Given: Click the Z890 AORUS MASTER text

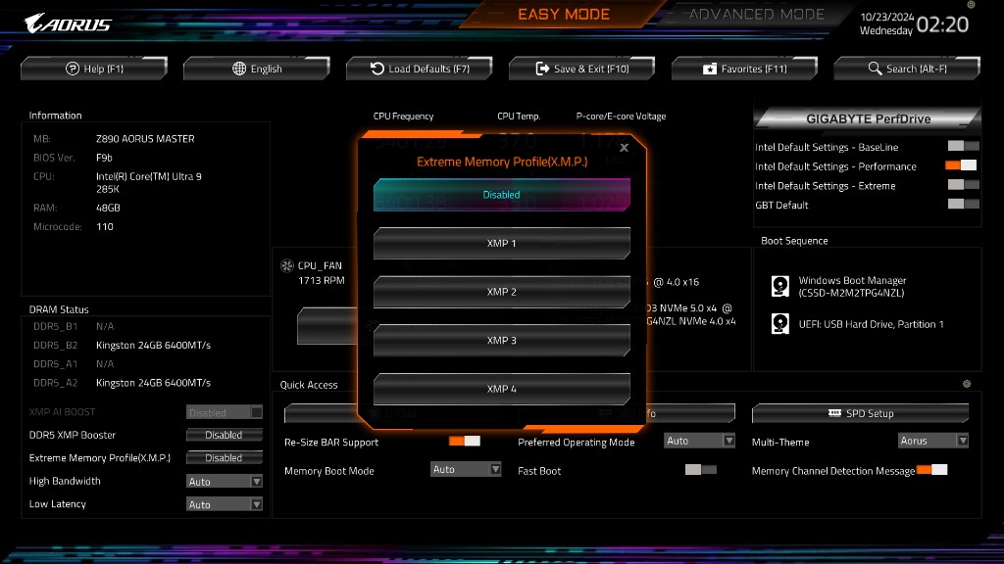Looking at the screenshot, I should (x=145, y=139).
